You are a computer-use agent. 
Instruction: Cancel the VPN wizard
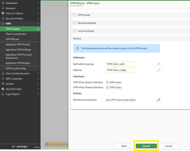(169, 146)
